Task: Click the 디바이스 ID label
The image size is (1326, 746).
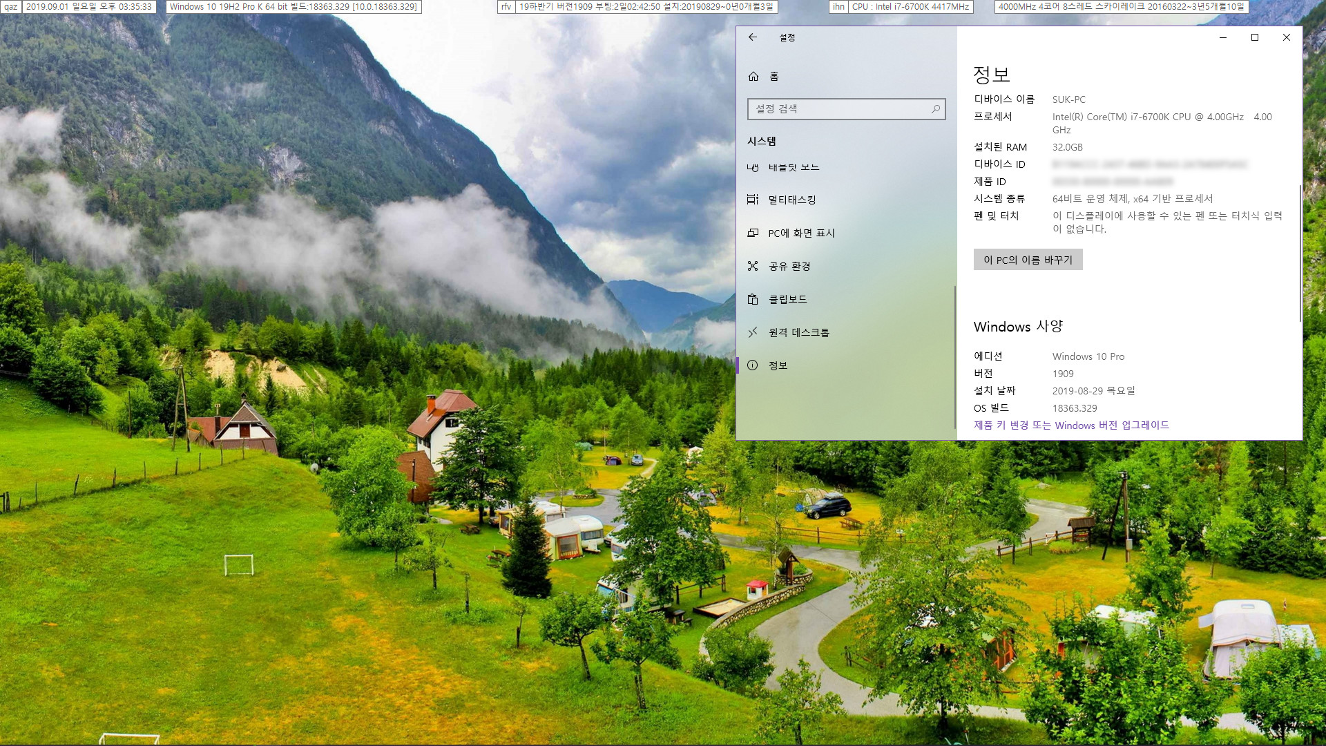Action: click(999, 164)
